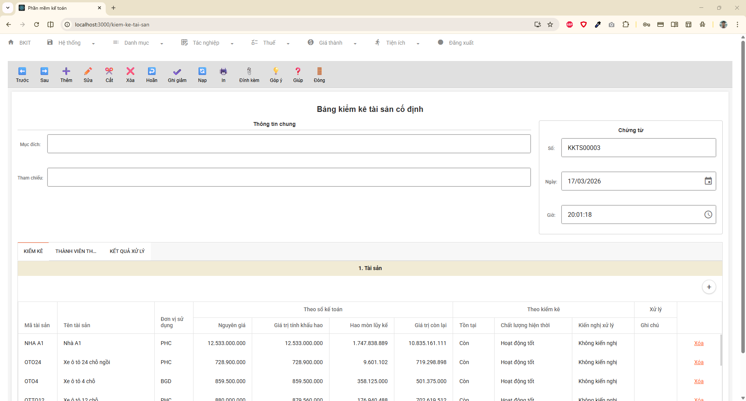Switch to the KẾT QUẢ XỬ LÝ tab
746x401 pixels.
[127, 251]
